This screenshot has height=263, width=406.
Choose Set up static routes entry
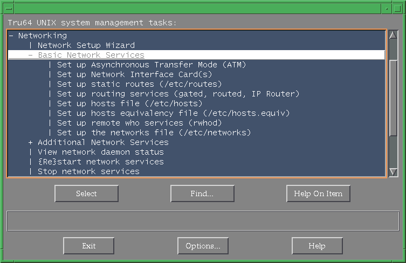139,84
